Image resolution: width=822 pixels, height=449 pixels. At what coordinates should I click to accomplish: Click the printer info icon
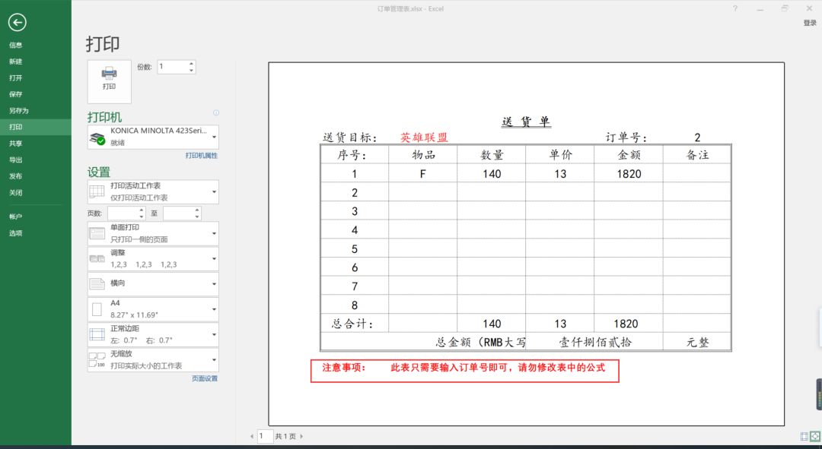click(x=216, y=112)
